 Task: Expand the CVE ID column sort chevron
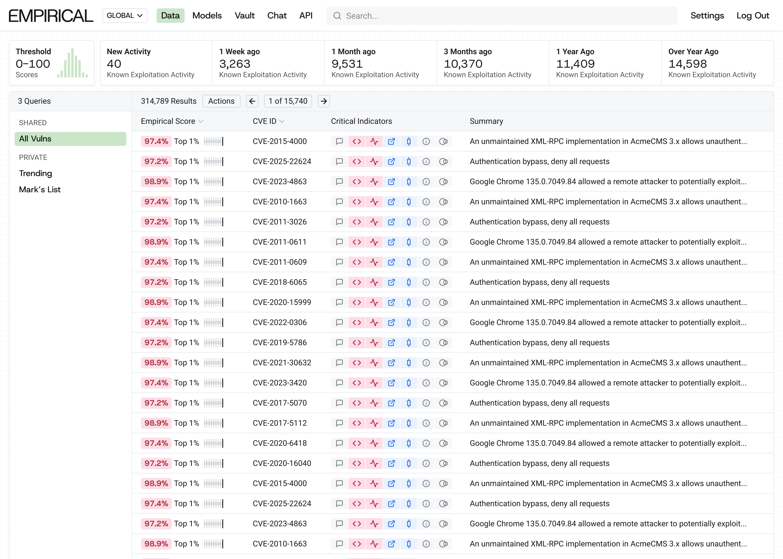point(282,121)
